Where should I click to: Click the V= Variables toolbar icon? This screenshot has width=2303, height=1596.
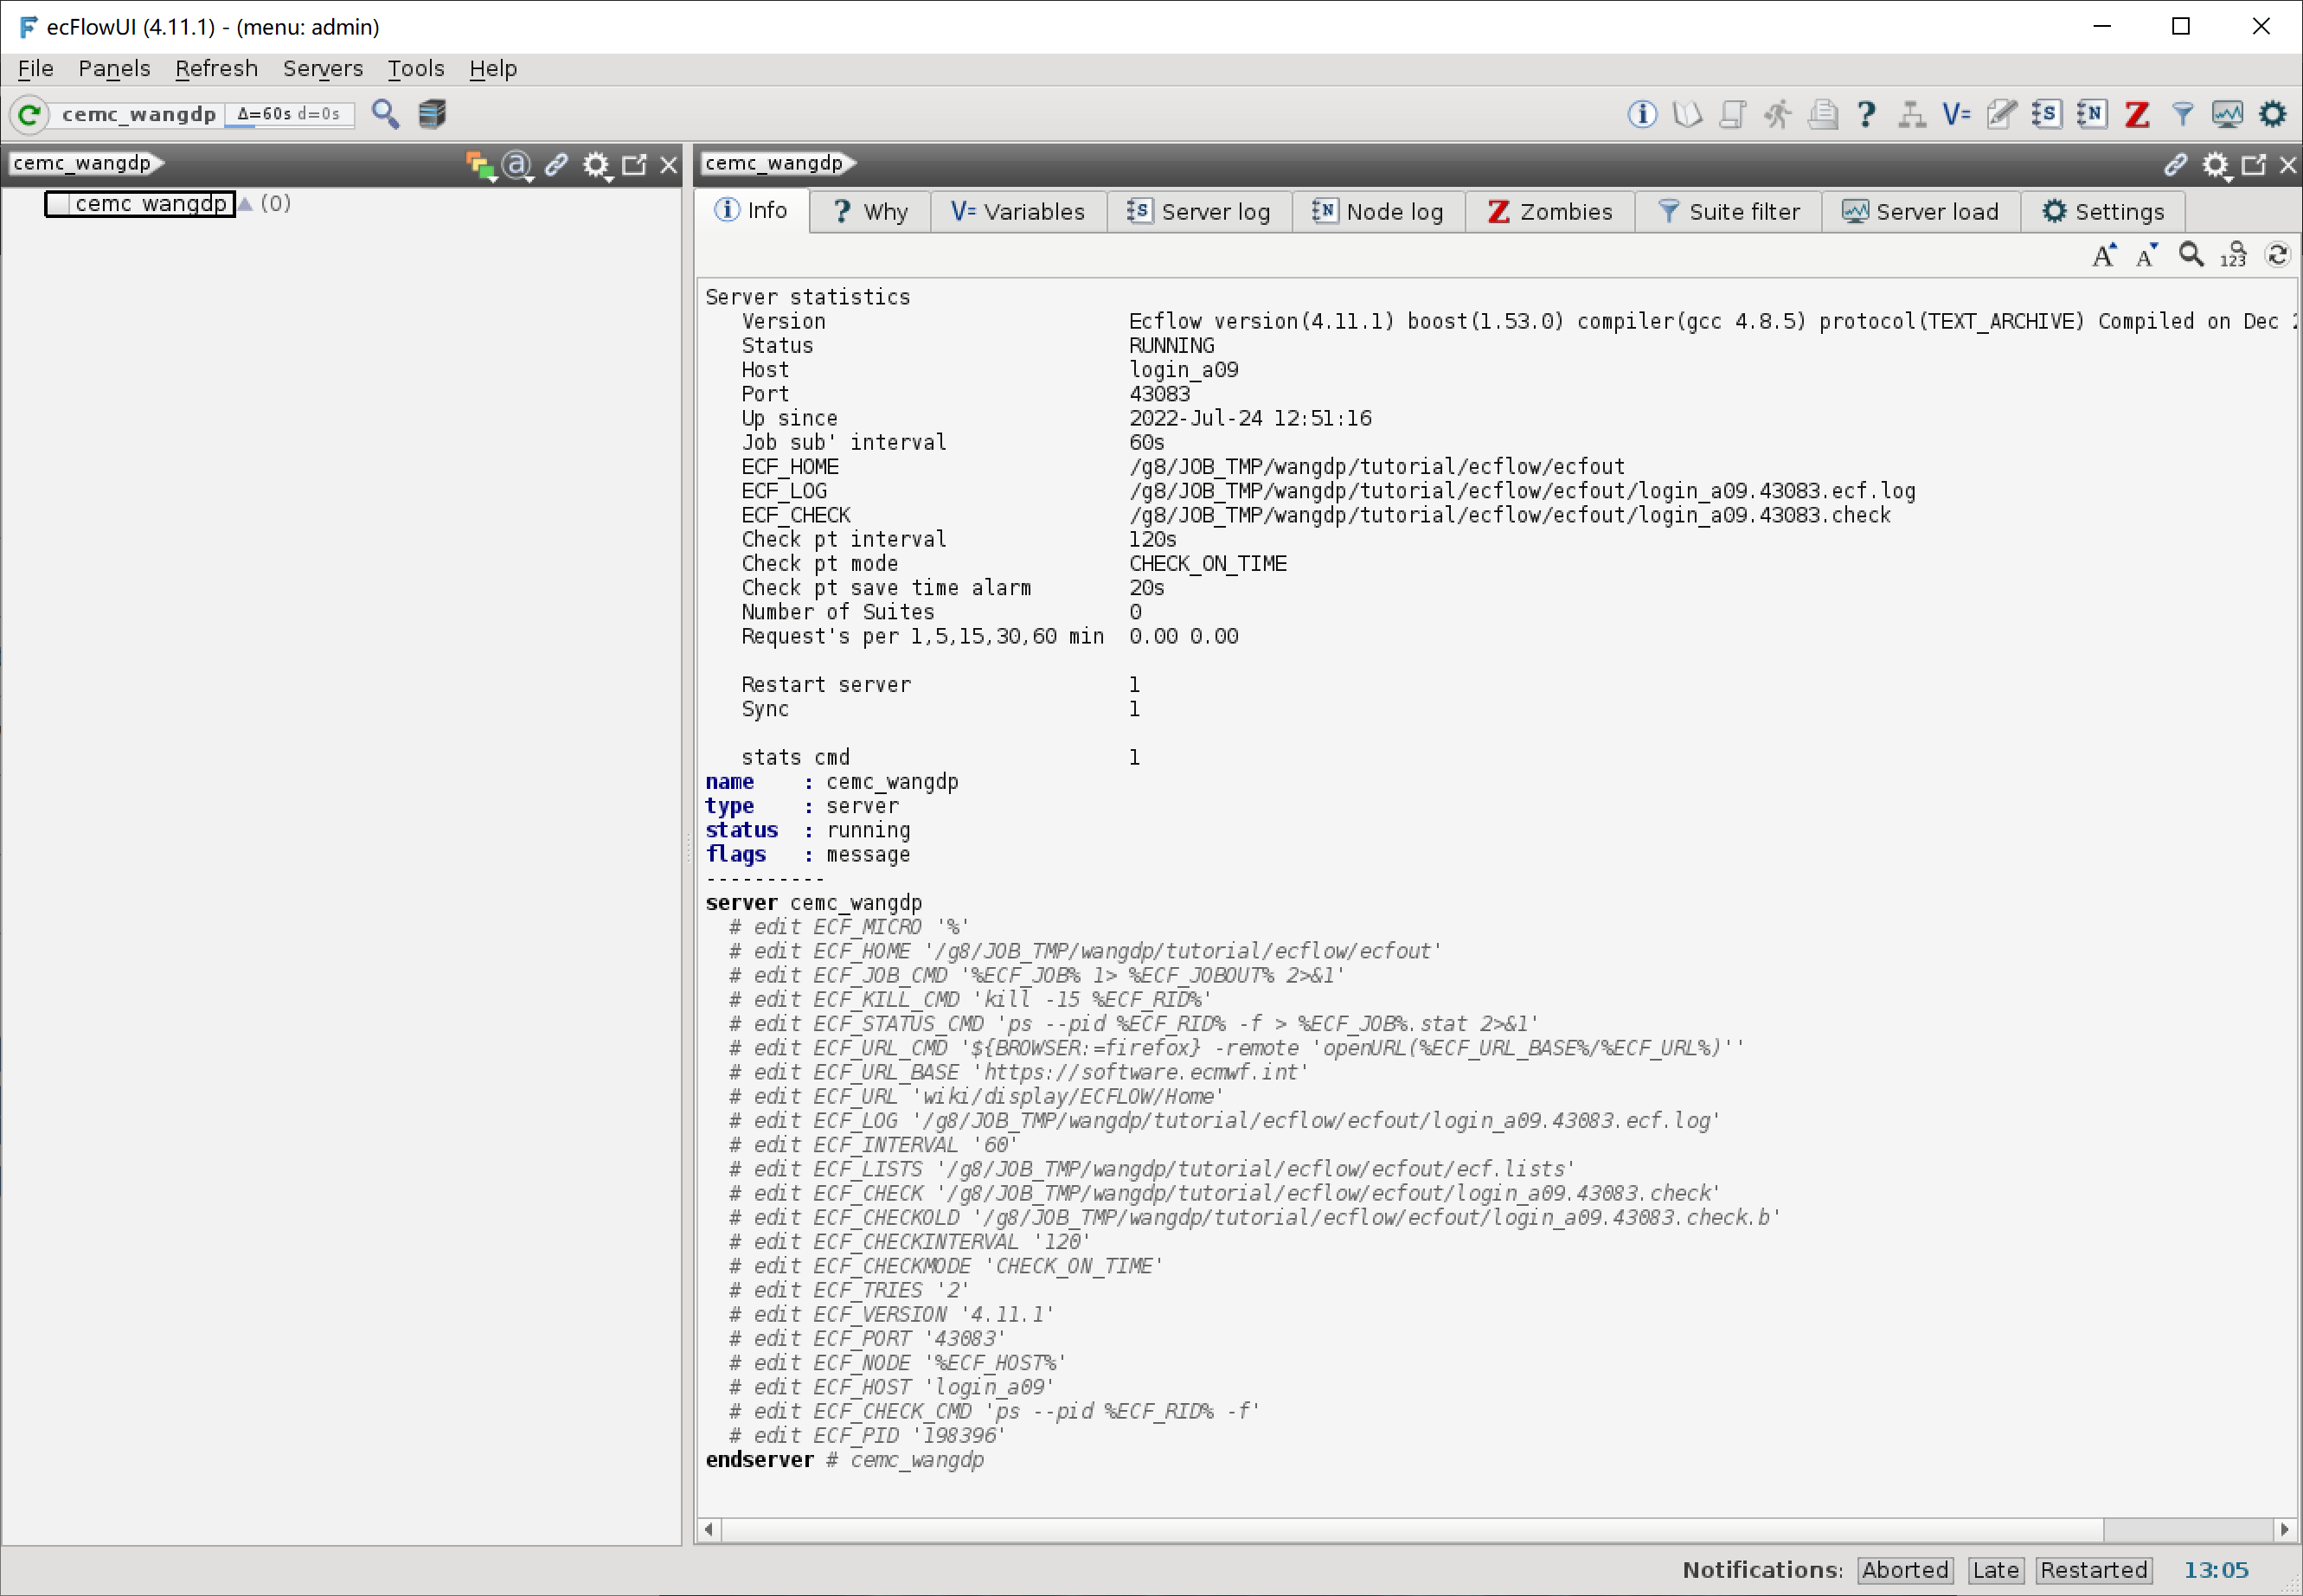pyautogui.click(x=1956, y=114)
